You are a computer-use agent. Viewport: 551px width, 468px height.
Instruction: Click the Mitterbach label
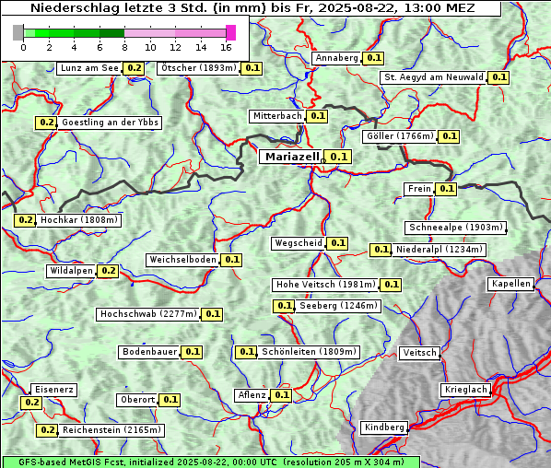[x=277, y=116]
